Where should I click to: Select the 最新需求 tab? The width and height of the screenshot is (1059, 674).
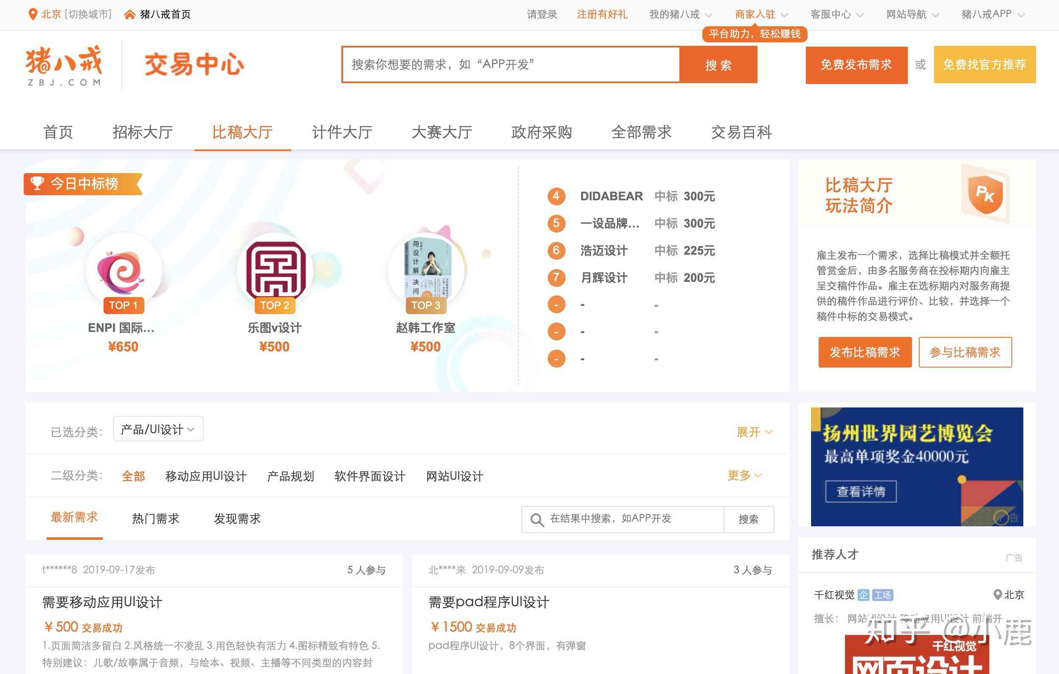tap(74, 517)
